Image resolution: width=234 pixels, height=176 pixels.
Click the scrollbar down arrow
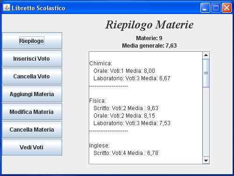point(206,161)
